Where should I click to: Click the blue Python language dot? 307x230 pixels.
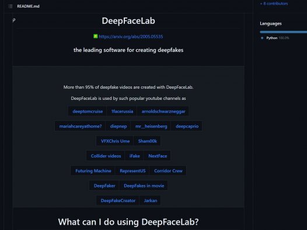[x=262, y=38]
